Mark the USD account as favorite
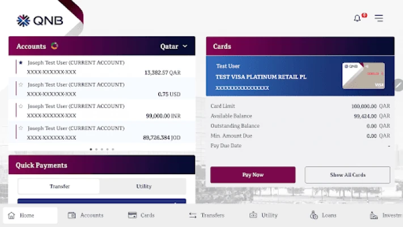 click(21, 85)
